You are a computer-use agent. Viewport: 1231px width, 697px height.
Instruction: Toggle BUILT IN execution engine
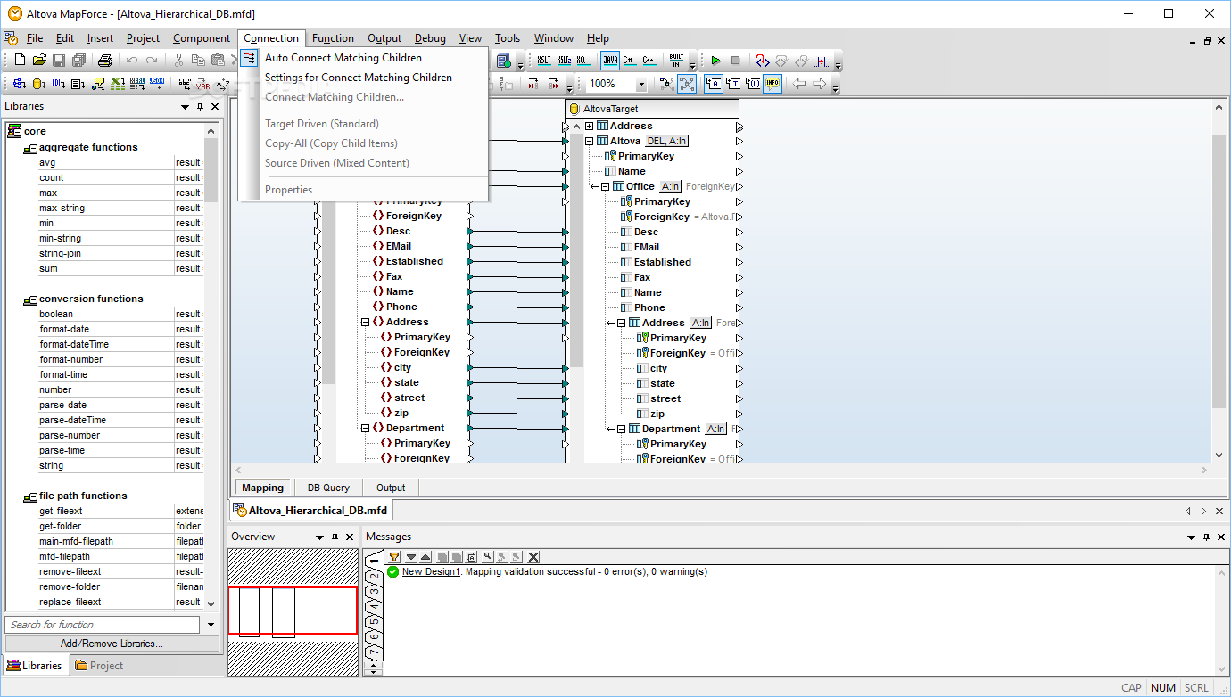point(676,61)
